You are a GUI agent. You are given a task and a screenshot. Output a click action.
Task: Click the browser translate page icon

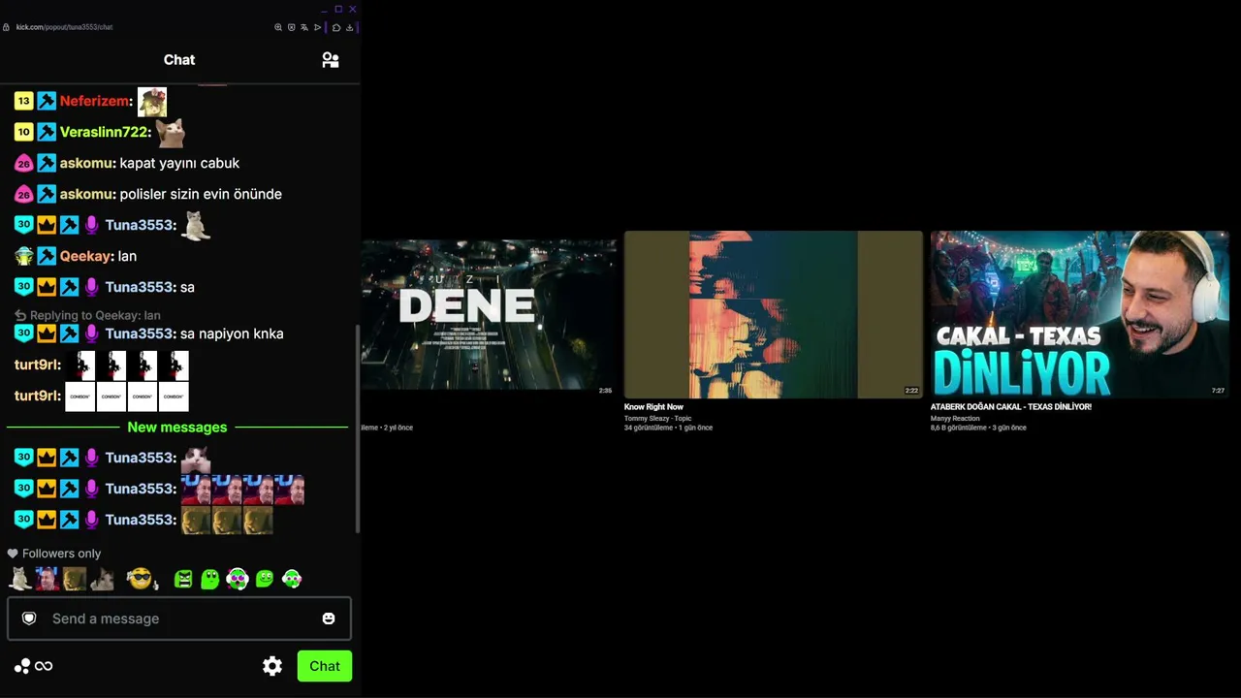[304, 27]
